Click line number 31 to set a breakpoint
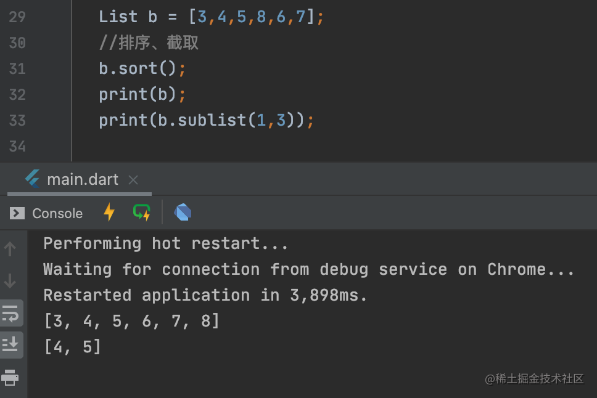The image size is (597, 398). (x=17, y=69)
